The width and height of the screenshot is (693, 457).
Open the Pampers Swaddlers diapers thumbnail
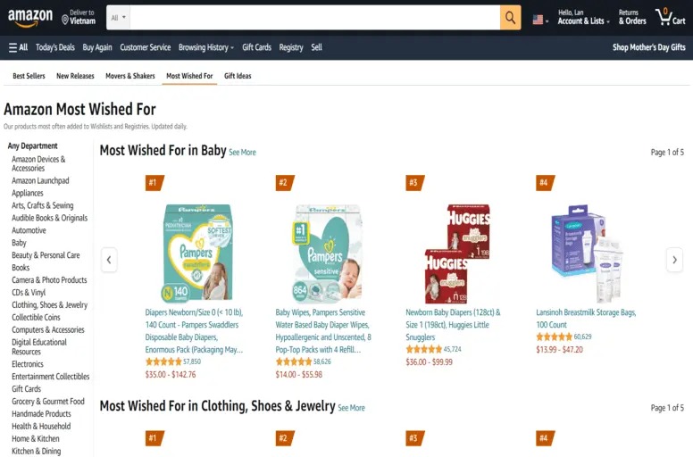coord(198,253)
